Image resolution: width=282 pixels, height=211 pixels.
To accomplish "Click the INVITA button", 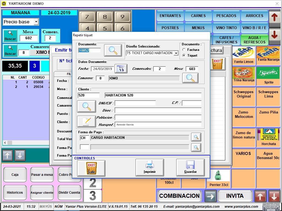I will click(235, 196).
